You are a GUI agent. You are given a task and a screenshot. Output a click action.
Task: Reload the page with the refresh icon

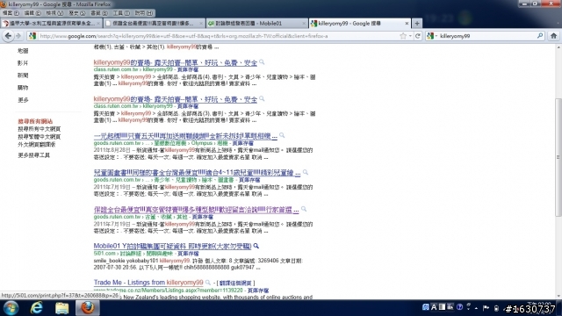(418, 36)
